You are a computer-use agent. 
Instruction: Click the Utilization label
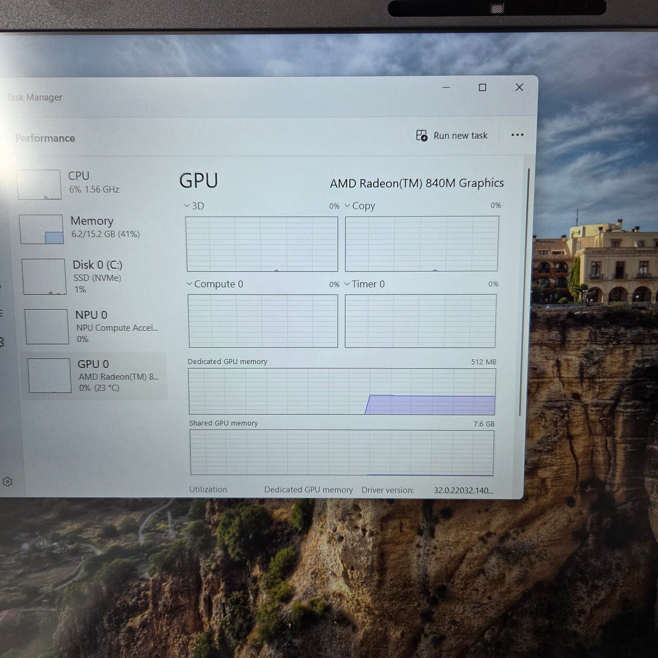[x=208, y=489]
